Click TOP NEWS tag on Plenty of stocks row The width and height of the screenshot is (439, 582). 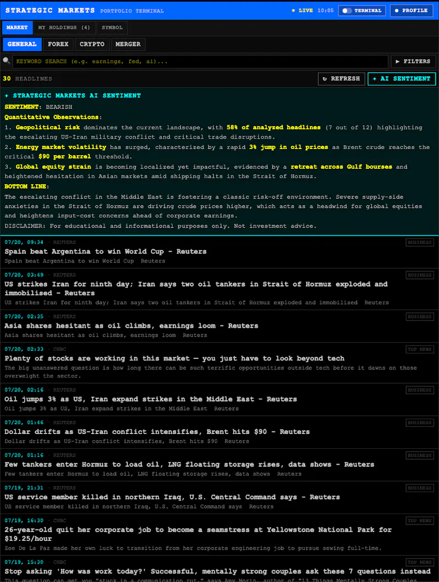pos(420,349)
